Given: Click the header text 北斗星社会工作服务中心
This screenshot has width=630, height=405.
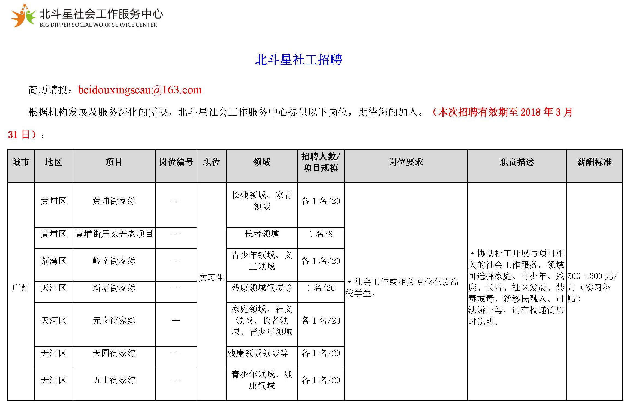Looking at the screenshot, I should [x=101, y=14].
